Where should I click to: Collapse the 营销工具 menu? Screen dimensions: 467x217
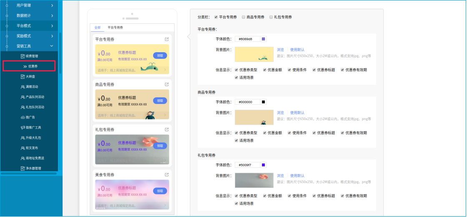29,46
